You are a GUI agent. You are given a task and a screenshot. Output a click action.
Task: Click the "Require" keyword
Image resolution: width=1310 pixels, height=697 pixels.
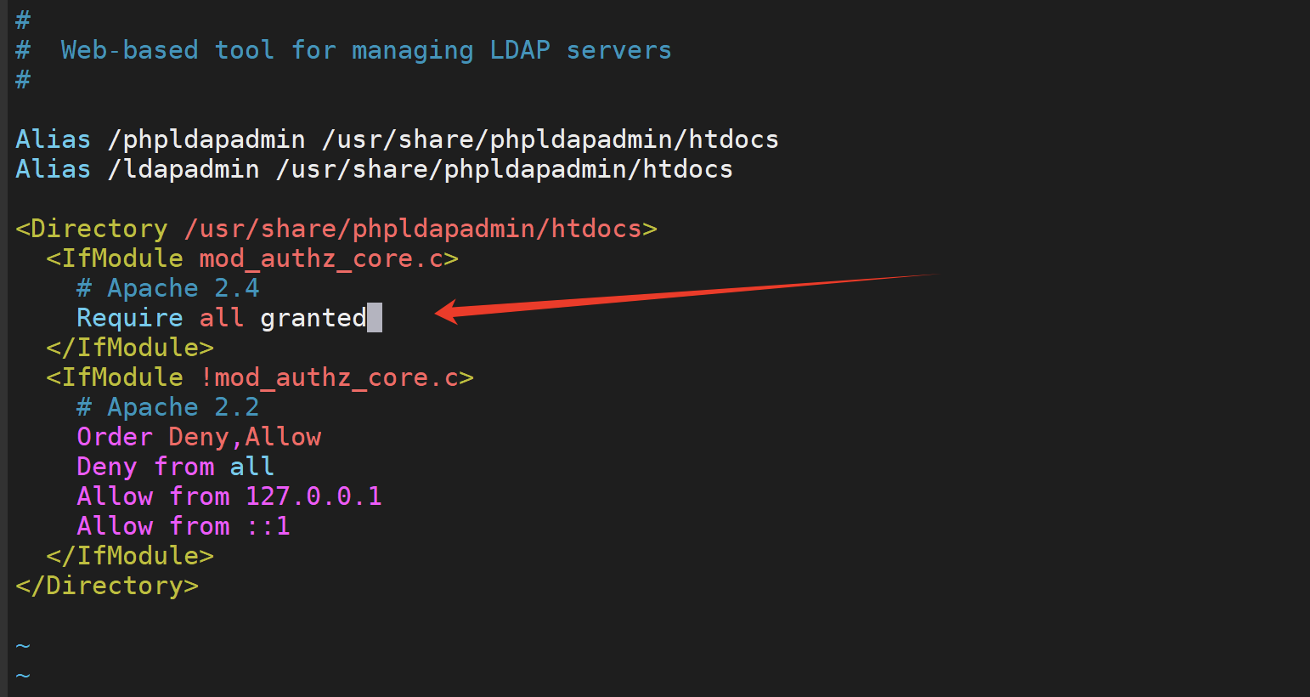(130, 318)
